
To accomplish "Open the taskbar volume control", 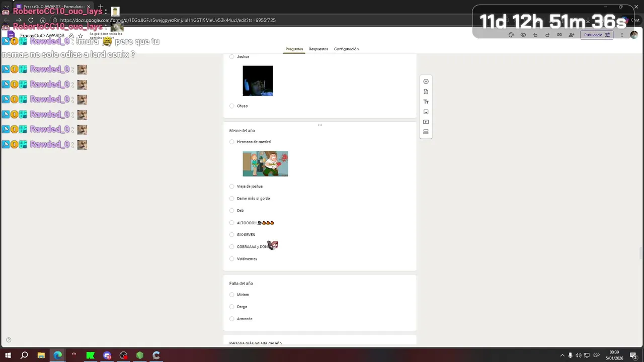I will 578,355.
